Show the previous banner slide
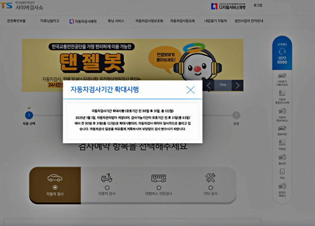Screen dimensions: 315x226 209,85
